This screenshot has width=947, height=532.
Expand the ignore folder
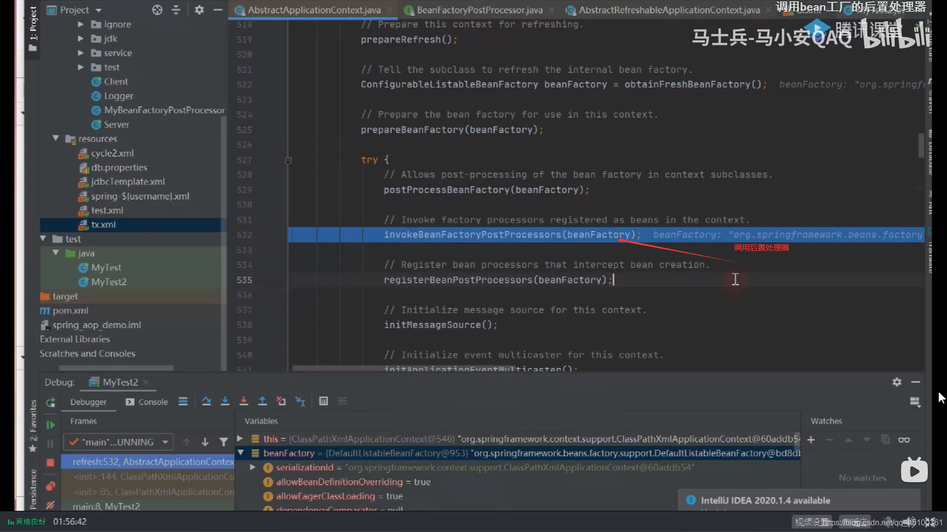80,24
